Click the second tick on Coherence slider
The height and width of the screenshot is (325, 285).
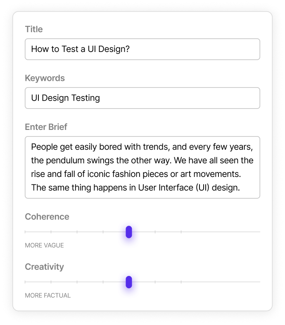[x=51, y=232]
